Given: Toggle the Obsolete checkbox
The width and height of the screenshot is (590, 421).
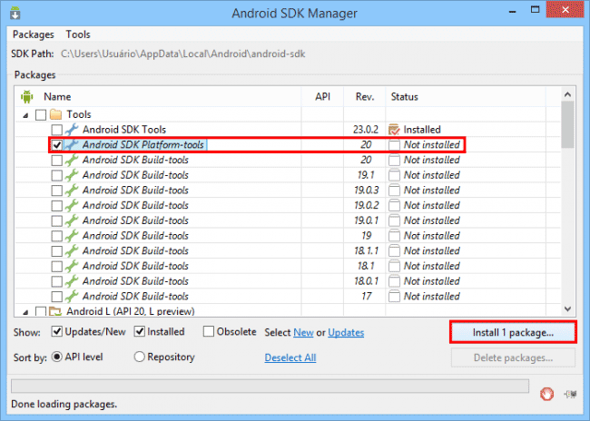Looking at the screenshot, I should 208,331.
